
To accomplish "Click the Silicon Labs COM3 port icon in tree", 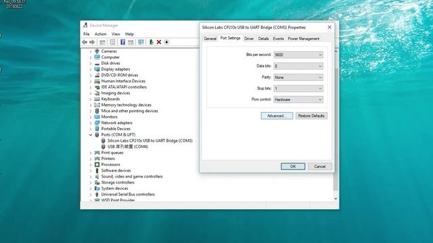I will click(x=104, y=141).
